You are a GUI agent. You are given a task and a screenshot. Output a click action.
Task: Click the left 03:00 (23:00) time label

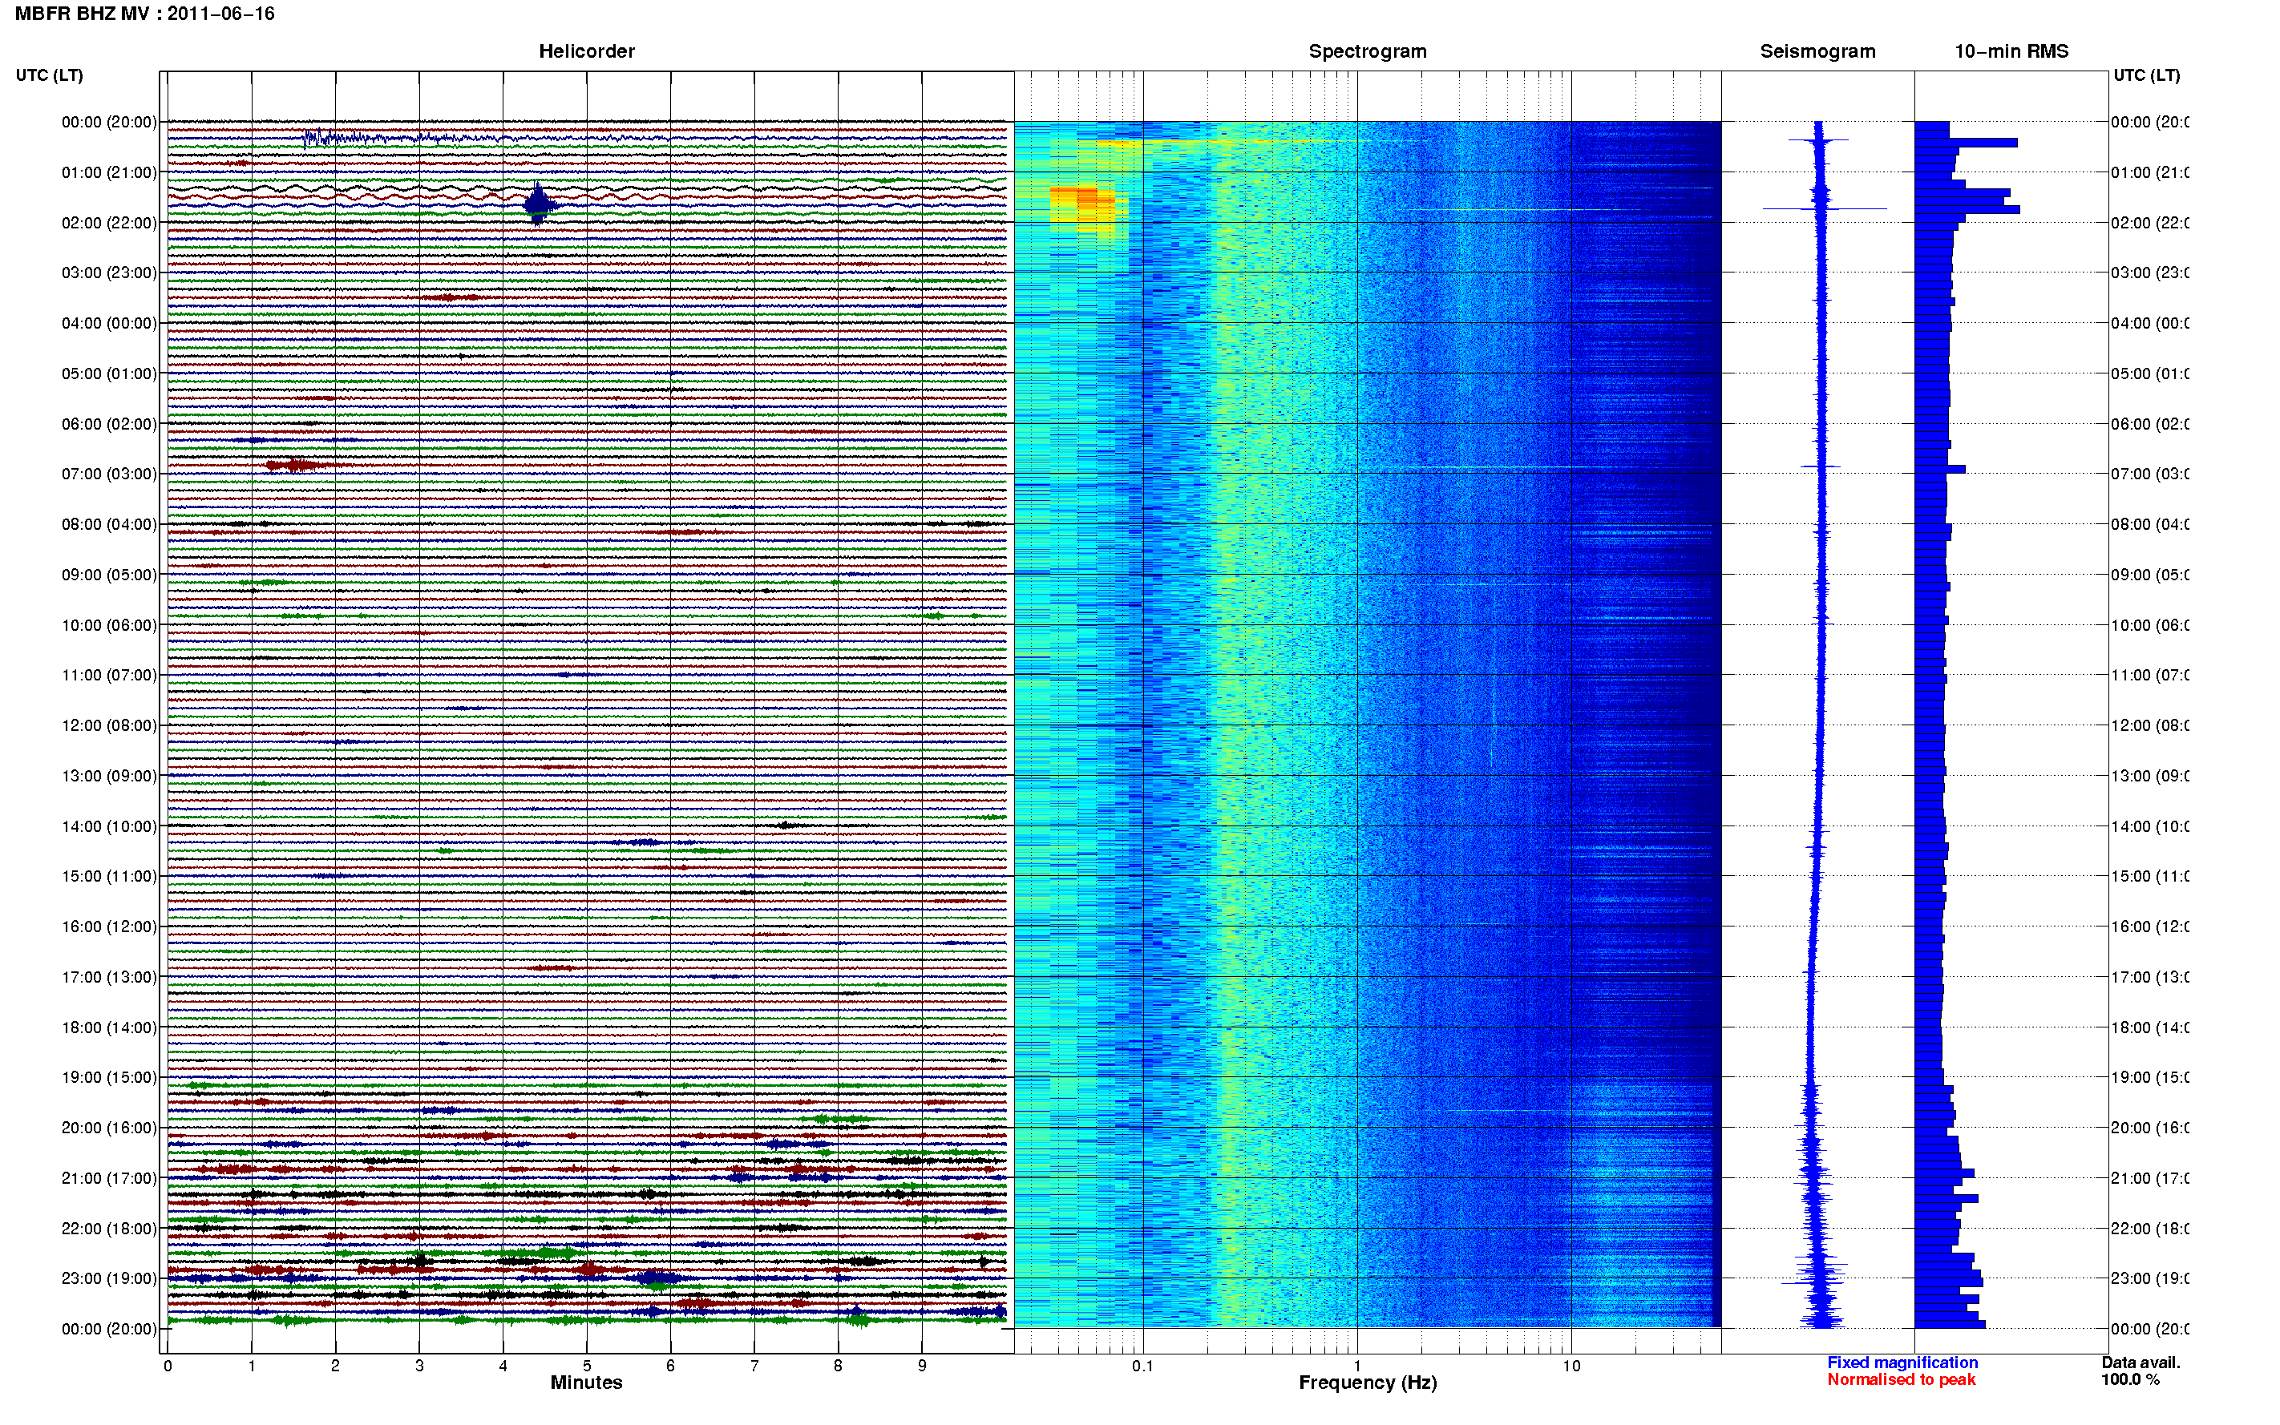[x=109, y=272]
